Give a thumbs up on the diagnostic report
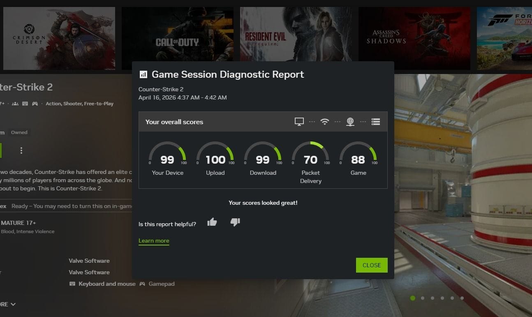The height and width of the screenshot is (317, 532). pyautogui.click(x=212, y=222)
